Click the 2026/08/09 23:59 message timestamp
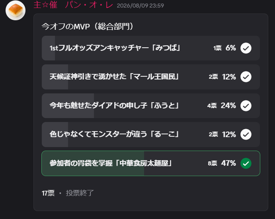 tap(140, 6)
